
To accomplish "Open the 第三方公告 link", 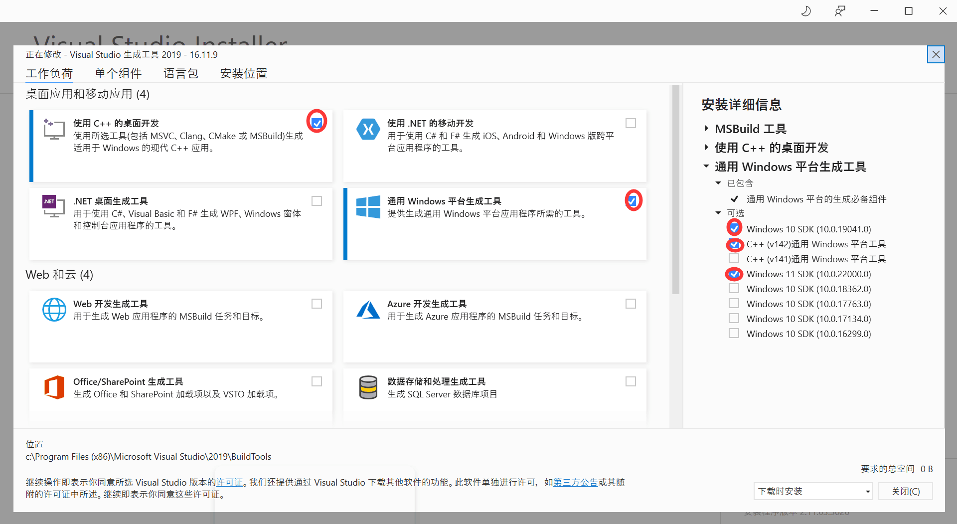I will (x=575, y=482).
